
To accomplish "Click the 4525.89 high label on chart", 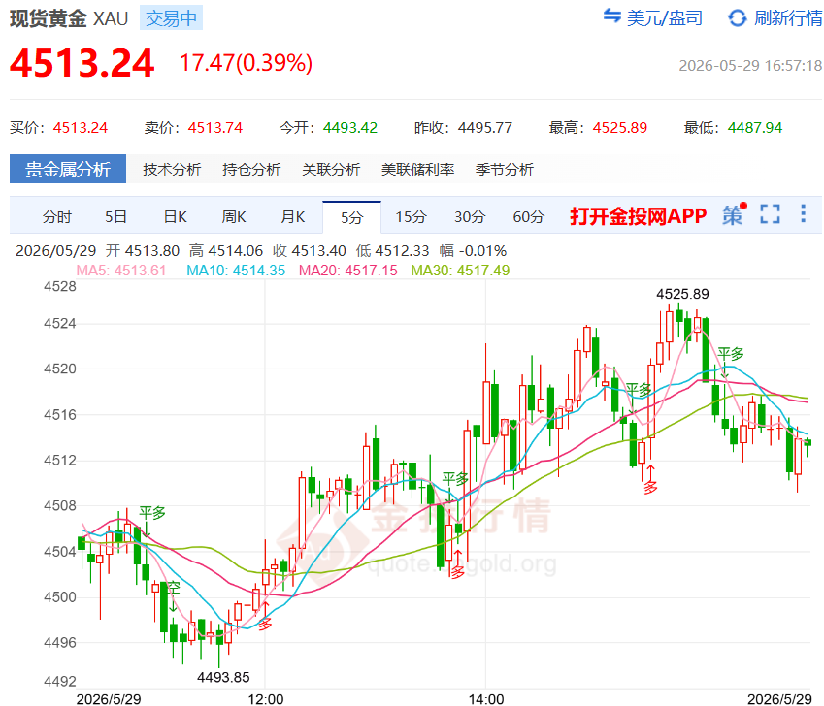I will tap(682, 294).
